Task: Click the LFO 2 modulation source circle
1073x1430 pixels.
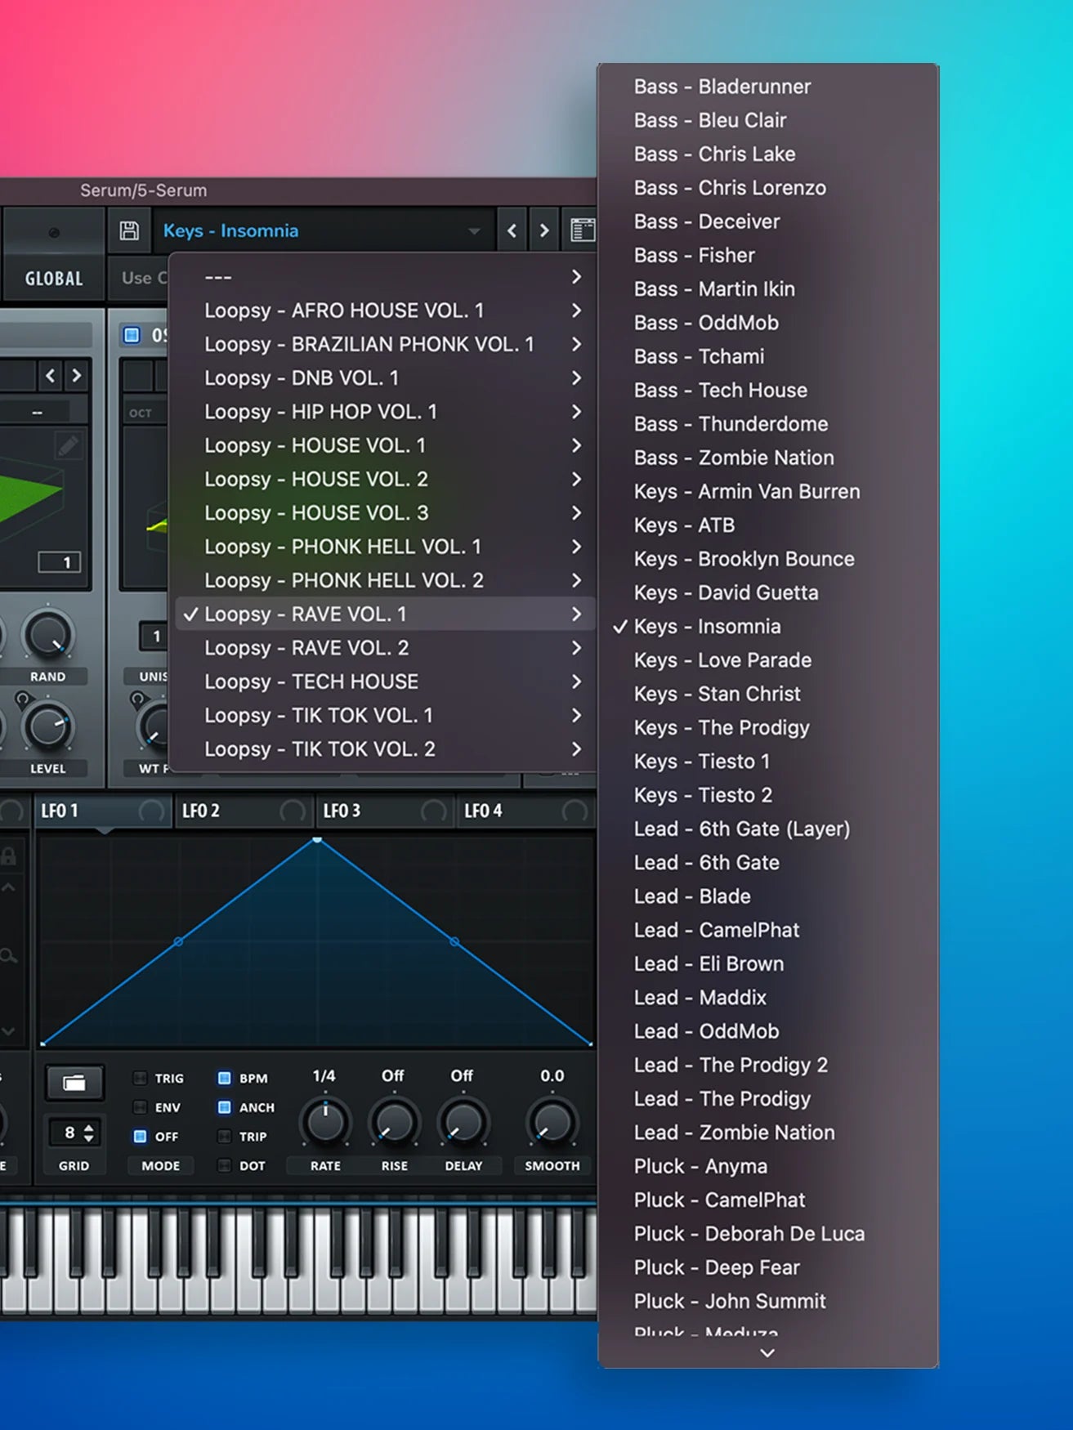Action: click(292, 811)
